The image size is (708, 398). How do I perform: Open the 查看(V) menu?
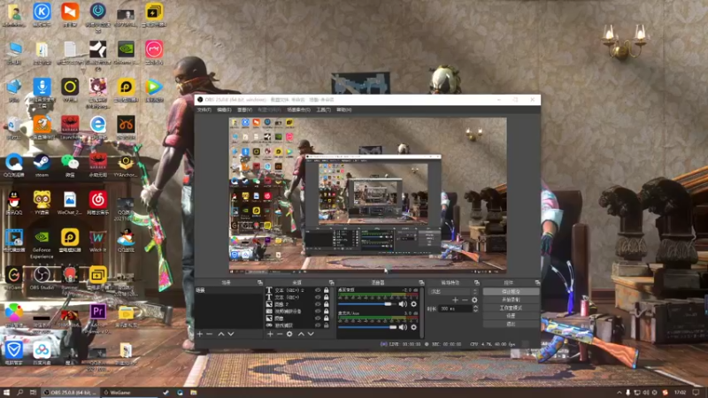pyautogui.click(x=244, y=110)
